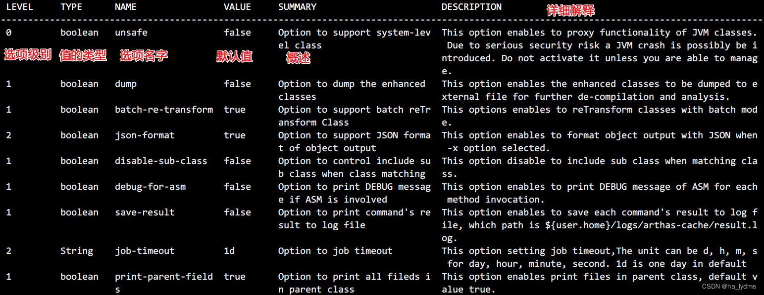Viewport: 764px width, 295px height.
Task: Click the red 选项级别 annotation
Action: tap(28, 55)
